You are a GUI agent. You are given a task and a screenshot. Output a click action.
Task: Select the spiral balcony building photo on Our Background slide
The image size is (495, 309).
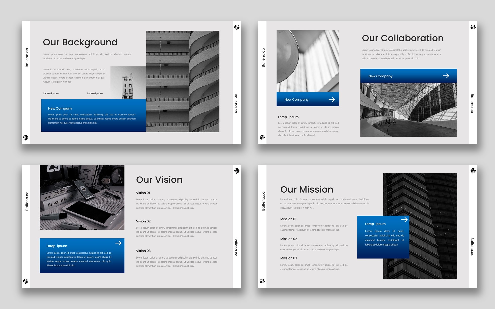pos(182,82)
